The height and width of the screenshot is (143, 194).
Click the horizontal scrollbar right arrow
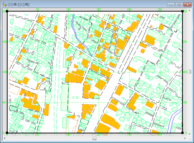coord(185,138)
